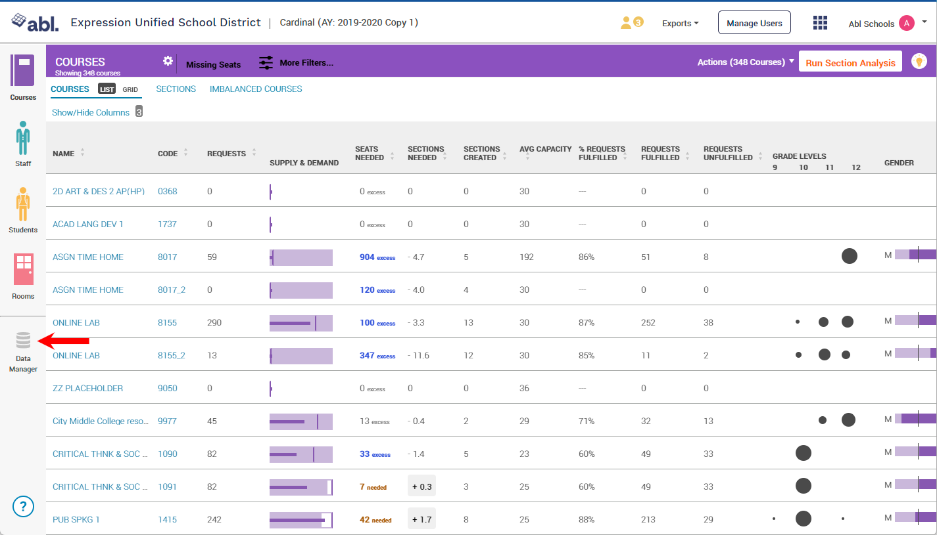Expand the Exports dropdown
The image size is (937, 535).
[680, 23]
